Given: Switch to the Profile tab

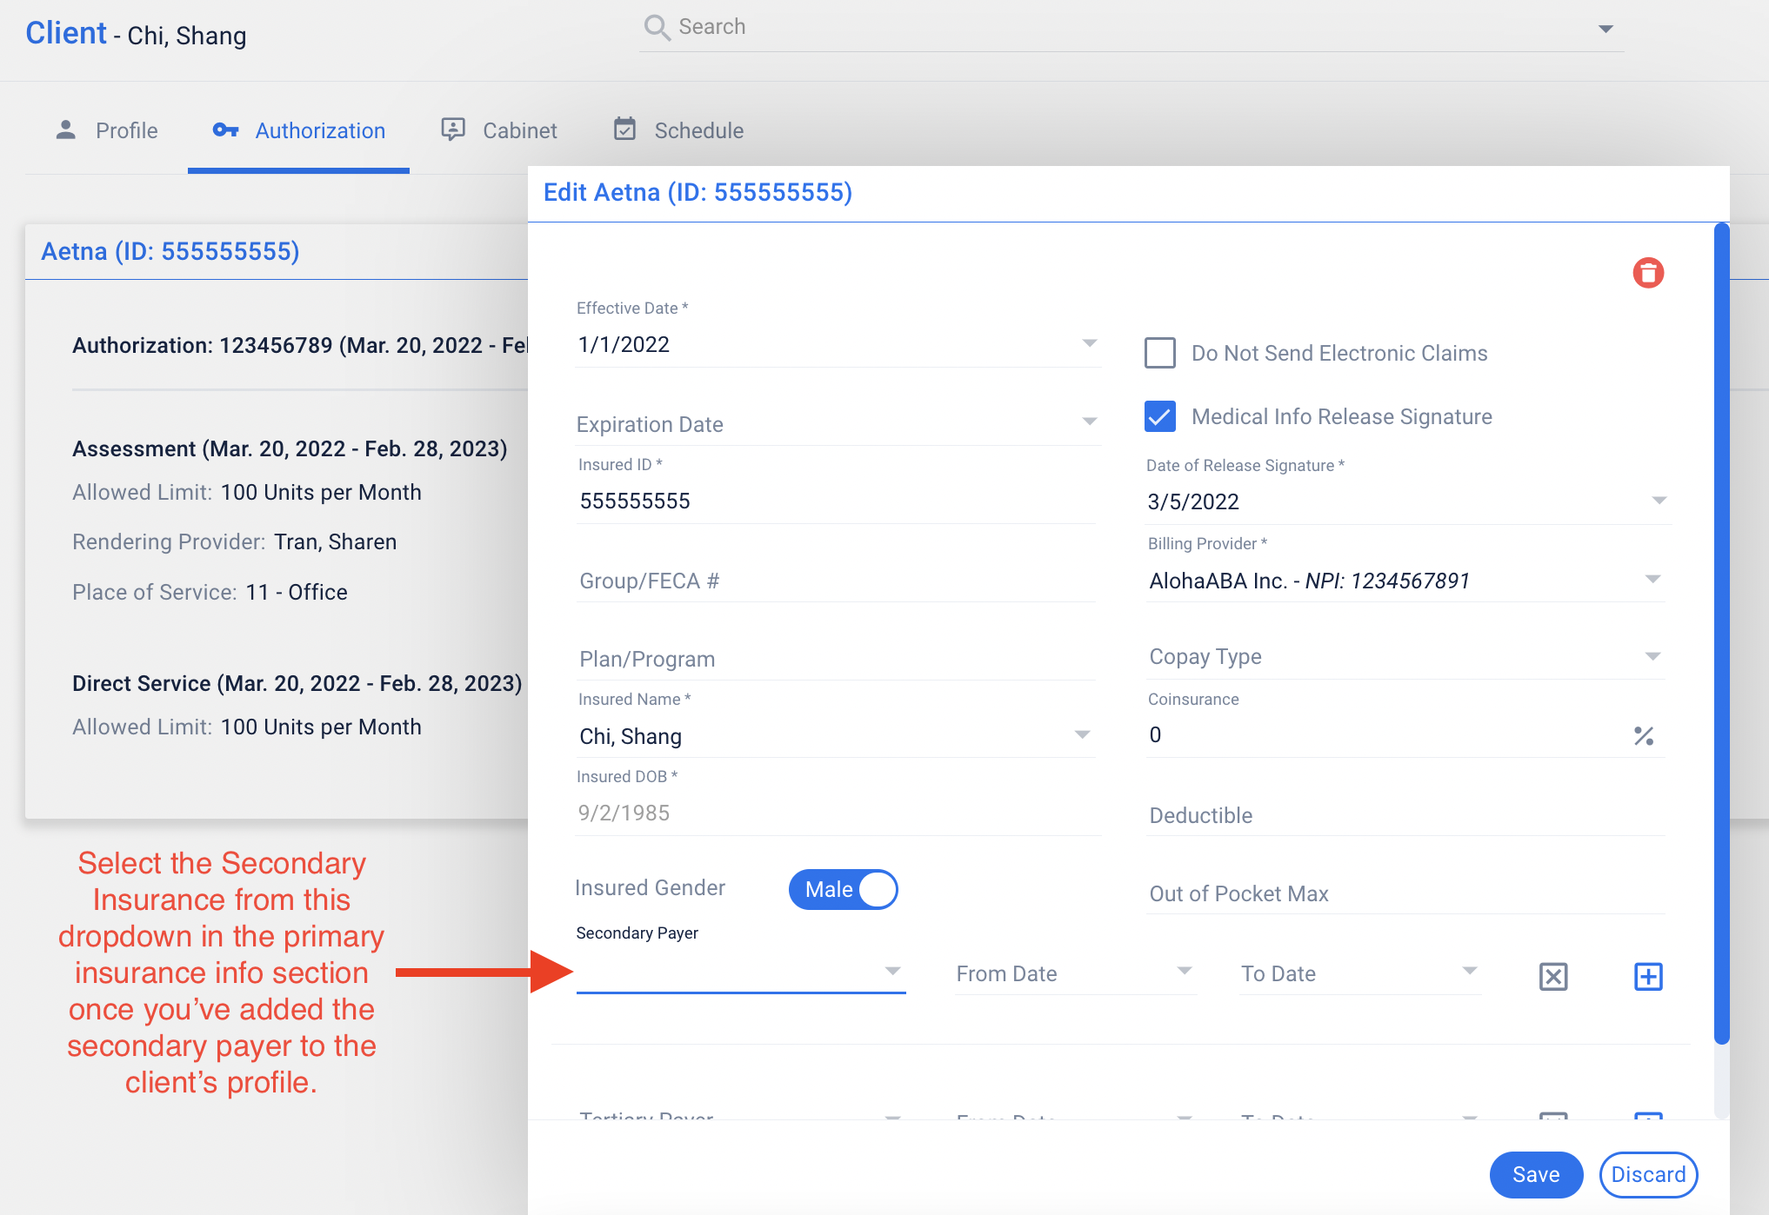Looking at the screenshot, I should click(125, 129).
